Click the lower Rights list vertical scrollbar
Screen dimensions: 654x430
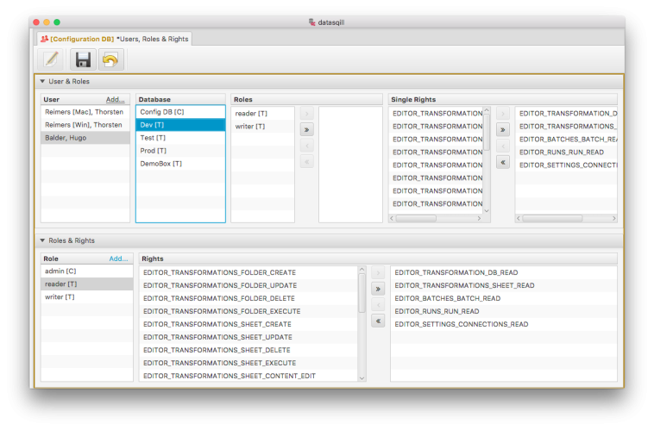(x=362, y=294)
